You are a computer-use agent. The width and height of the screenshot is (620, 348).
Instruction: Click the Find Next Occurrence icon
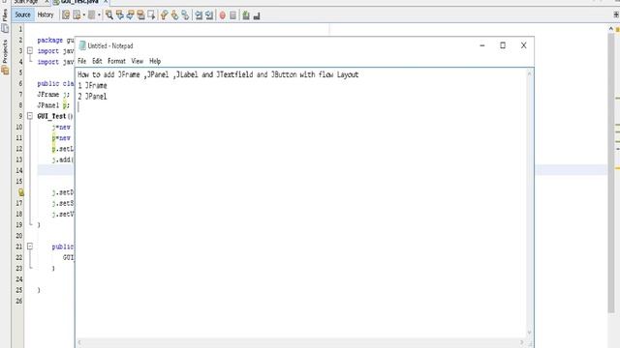point(130,15)
